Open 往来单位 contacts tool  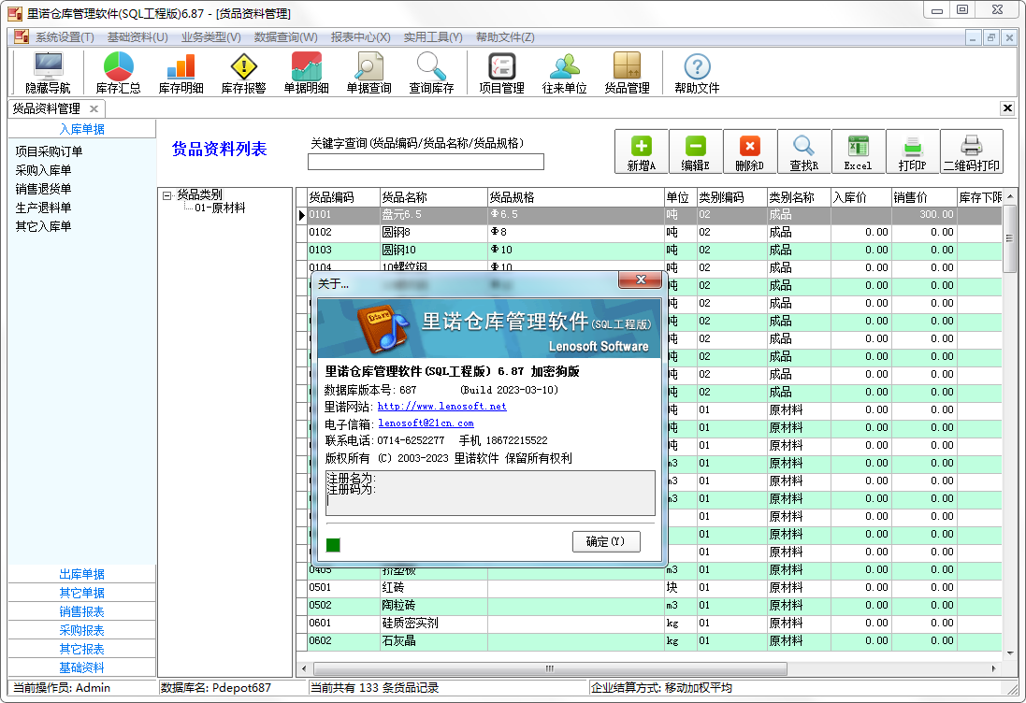(565, 73)
